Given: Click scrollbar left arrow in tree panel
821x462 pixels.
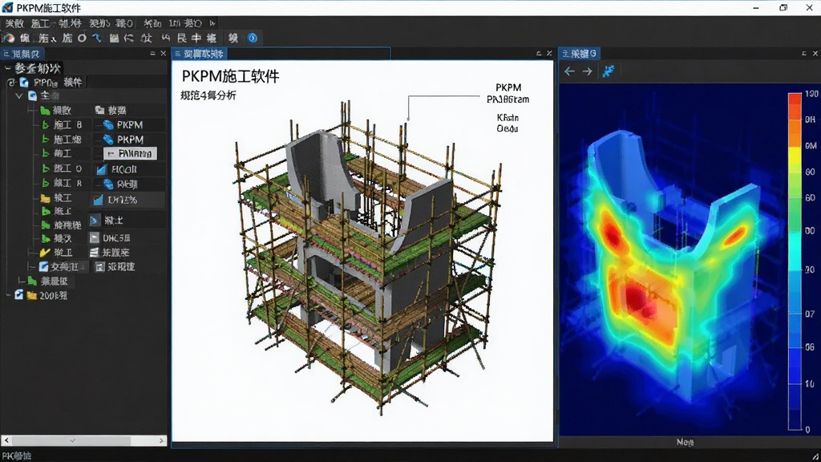Looking at the screenshot, I should [6, 440].
